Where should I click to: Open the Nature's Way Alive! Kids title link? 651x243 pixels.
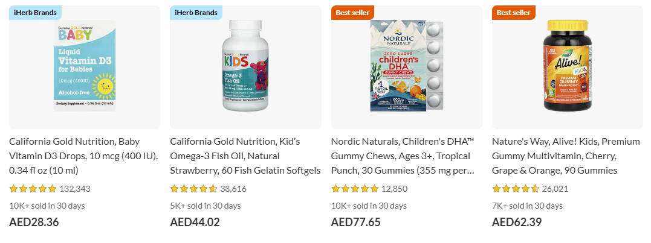point(566,156)
